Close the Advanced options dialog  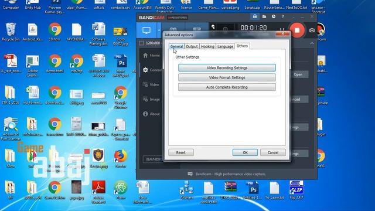(282, 34)
